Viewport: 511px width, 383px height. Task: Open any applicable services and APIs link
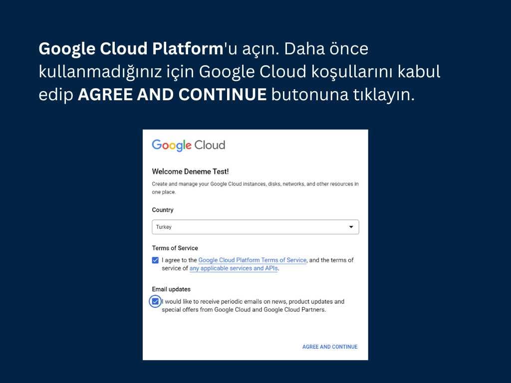coord(234,268)
